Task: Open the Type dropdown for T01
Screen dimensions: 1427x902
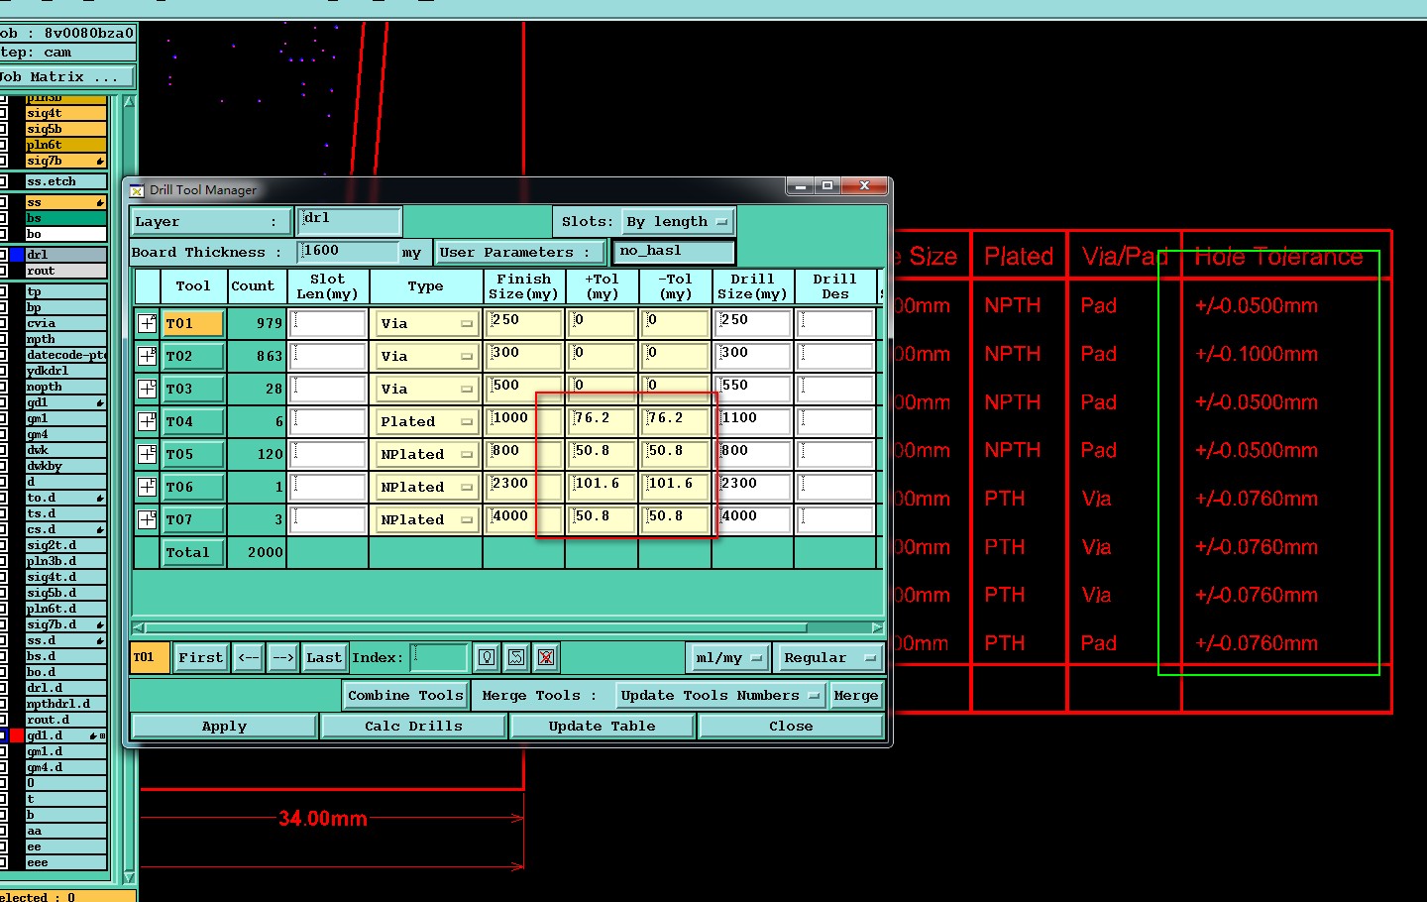Action: tap(426, 323)
